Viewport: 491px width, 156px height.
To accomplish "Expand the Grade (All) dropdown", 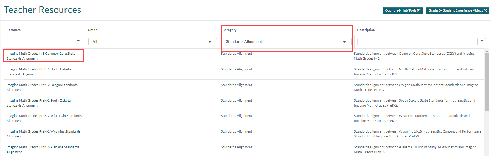I will (153, 42).
